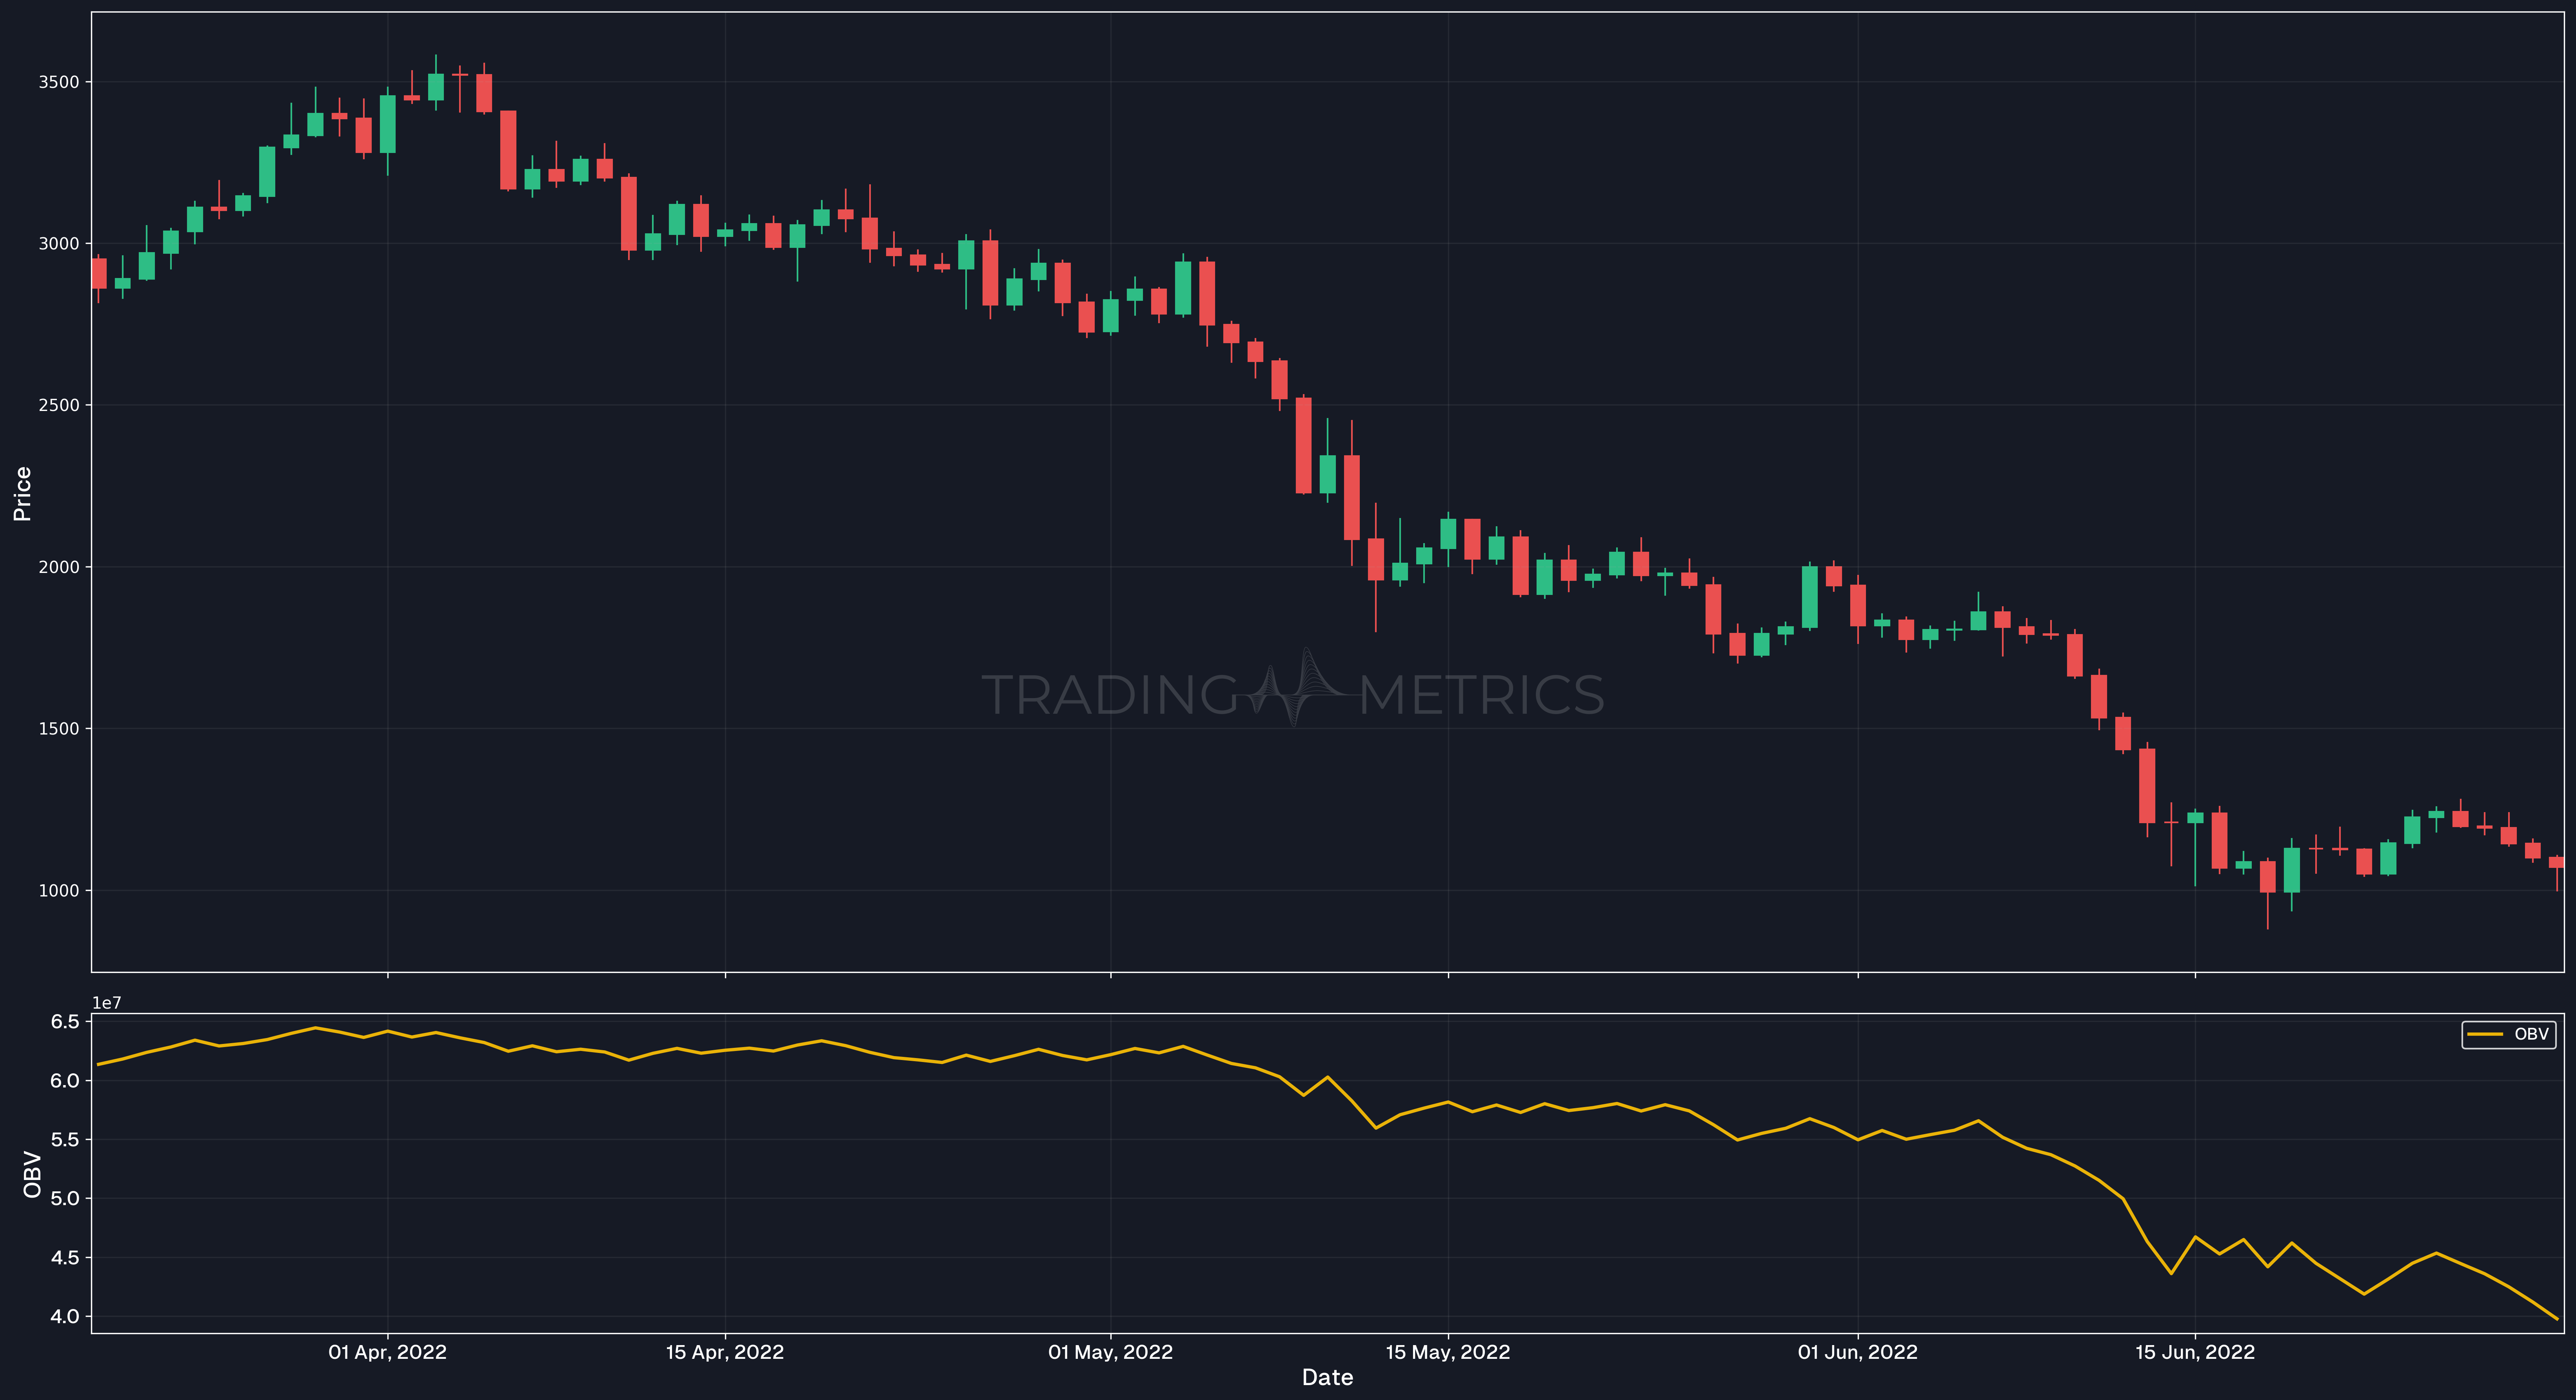
Task: Click the 1500 price axis label
Action: point(58,729)
